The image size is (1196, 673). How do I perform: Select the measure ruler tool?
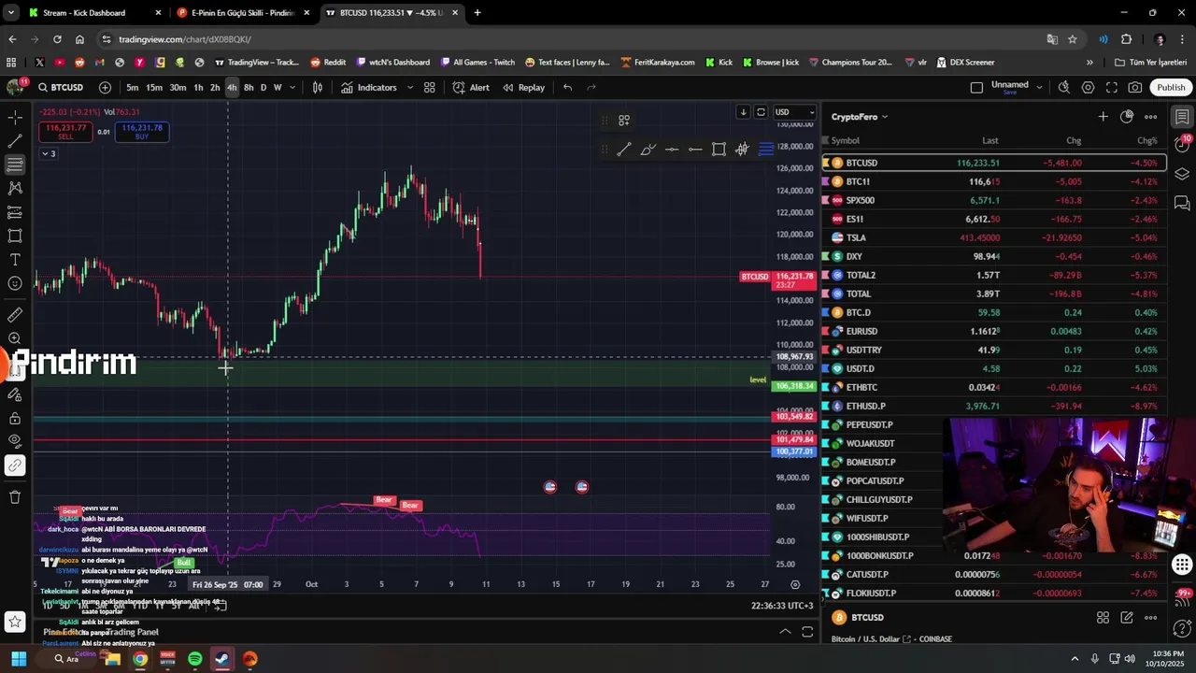[15, 315]
